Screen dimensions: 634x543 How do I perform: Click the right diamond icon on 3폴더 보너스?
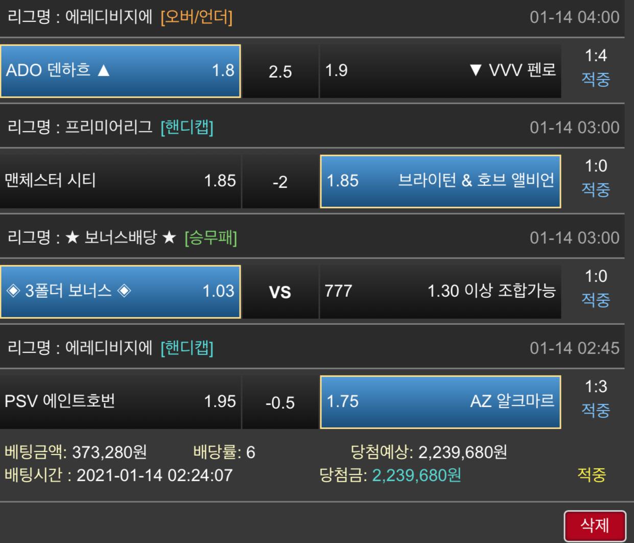(x=124, y=291)
